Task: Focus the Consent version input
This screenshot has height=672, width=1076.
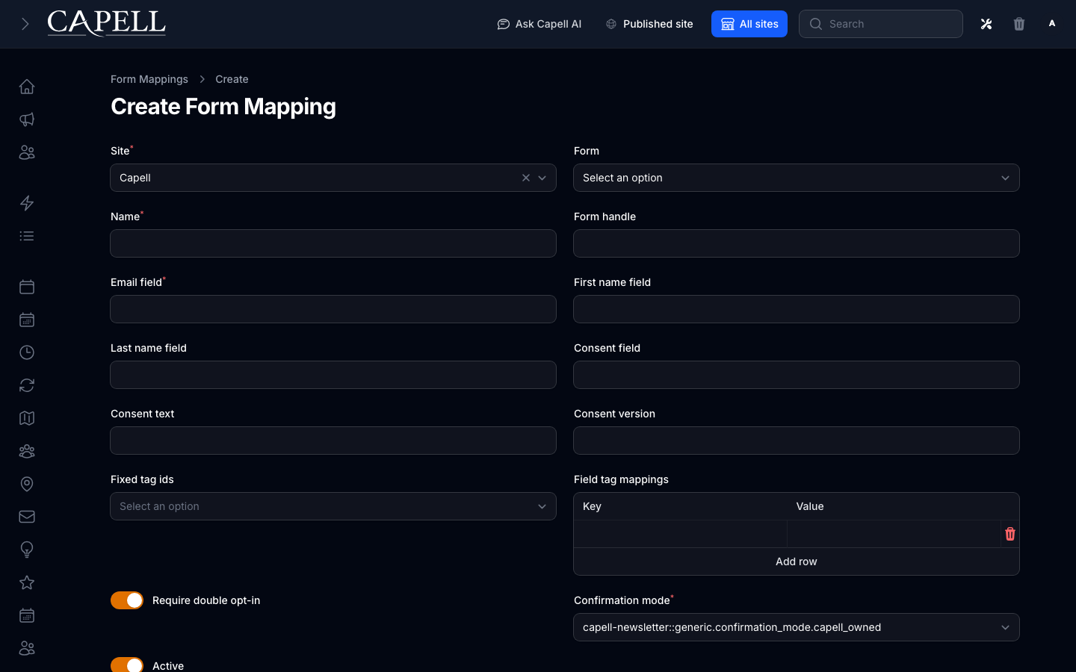Action: [x=797, y=441]
